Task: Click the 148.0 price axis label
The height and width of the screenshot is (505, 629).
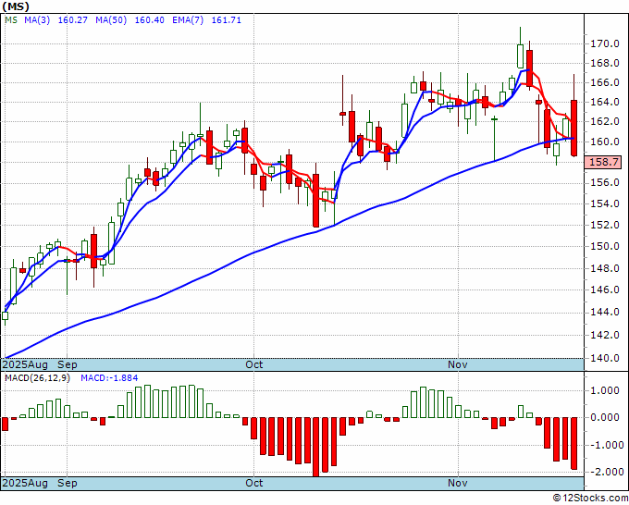Action: pyautogui.click(x=605, y=268)
